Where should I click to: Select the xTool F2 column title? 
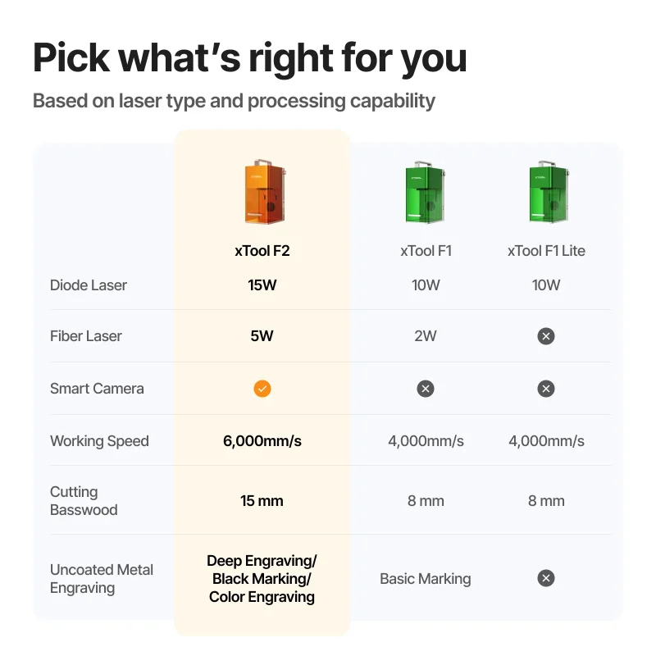pos(262,251)
